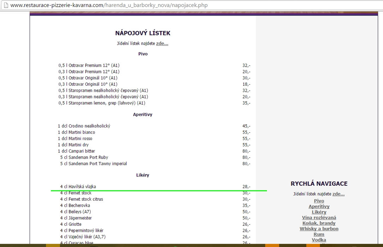Select the RYCHLÁ NAVIGACE heading
The width and height of the screenshot is (383, 247).
pos(319,183)
